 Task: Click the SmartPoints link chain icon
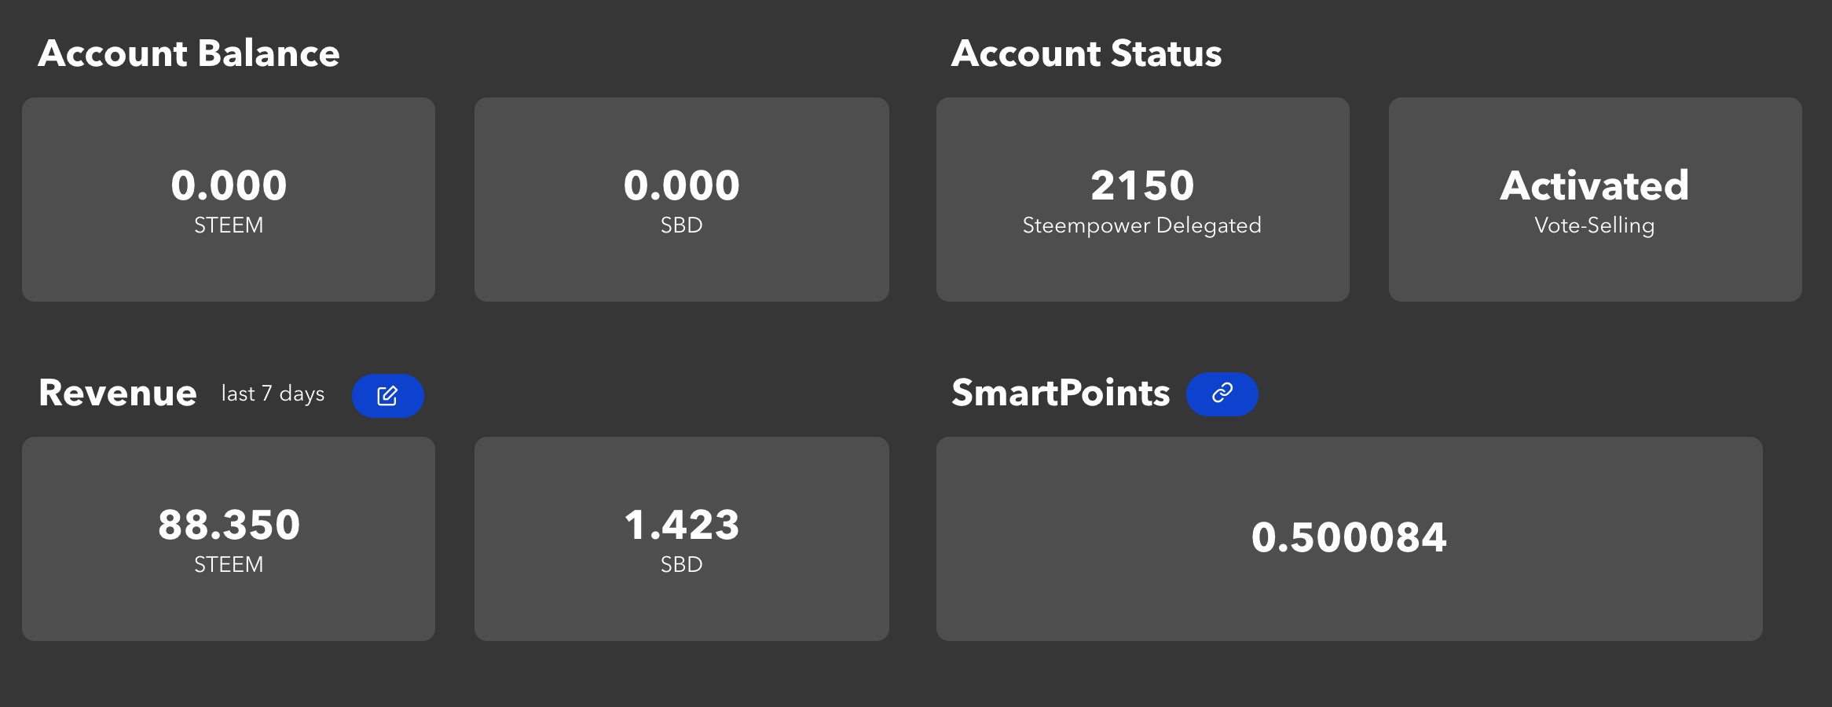[1222, 394]
